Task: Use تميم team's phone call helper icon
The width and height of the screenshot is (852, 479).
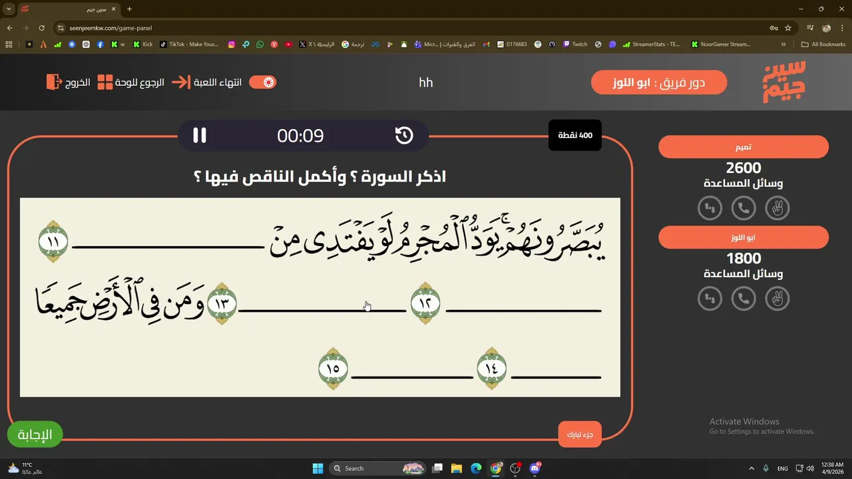Action: pyautogui.click(x=744, y=208)
